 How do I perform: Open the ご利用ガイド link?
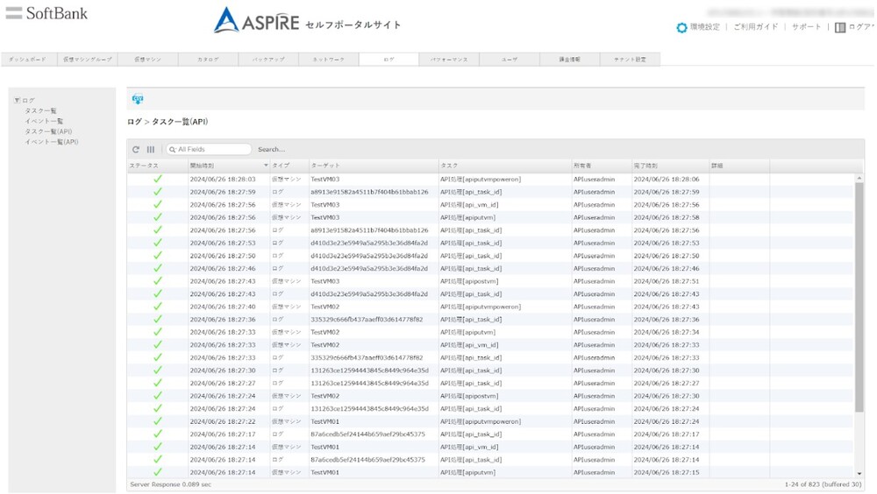[755, 27]
